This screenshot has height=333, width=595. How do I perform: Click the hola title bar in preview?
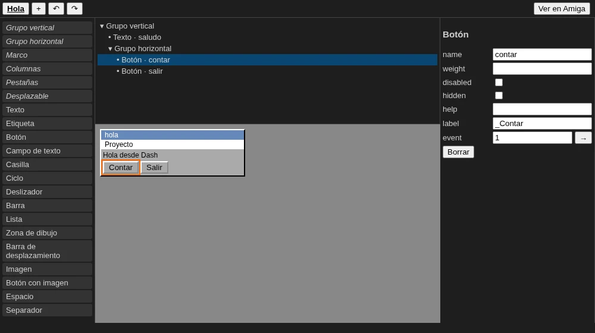click(x=173, y=134)
